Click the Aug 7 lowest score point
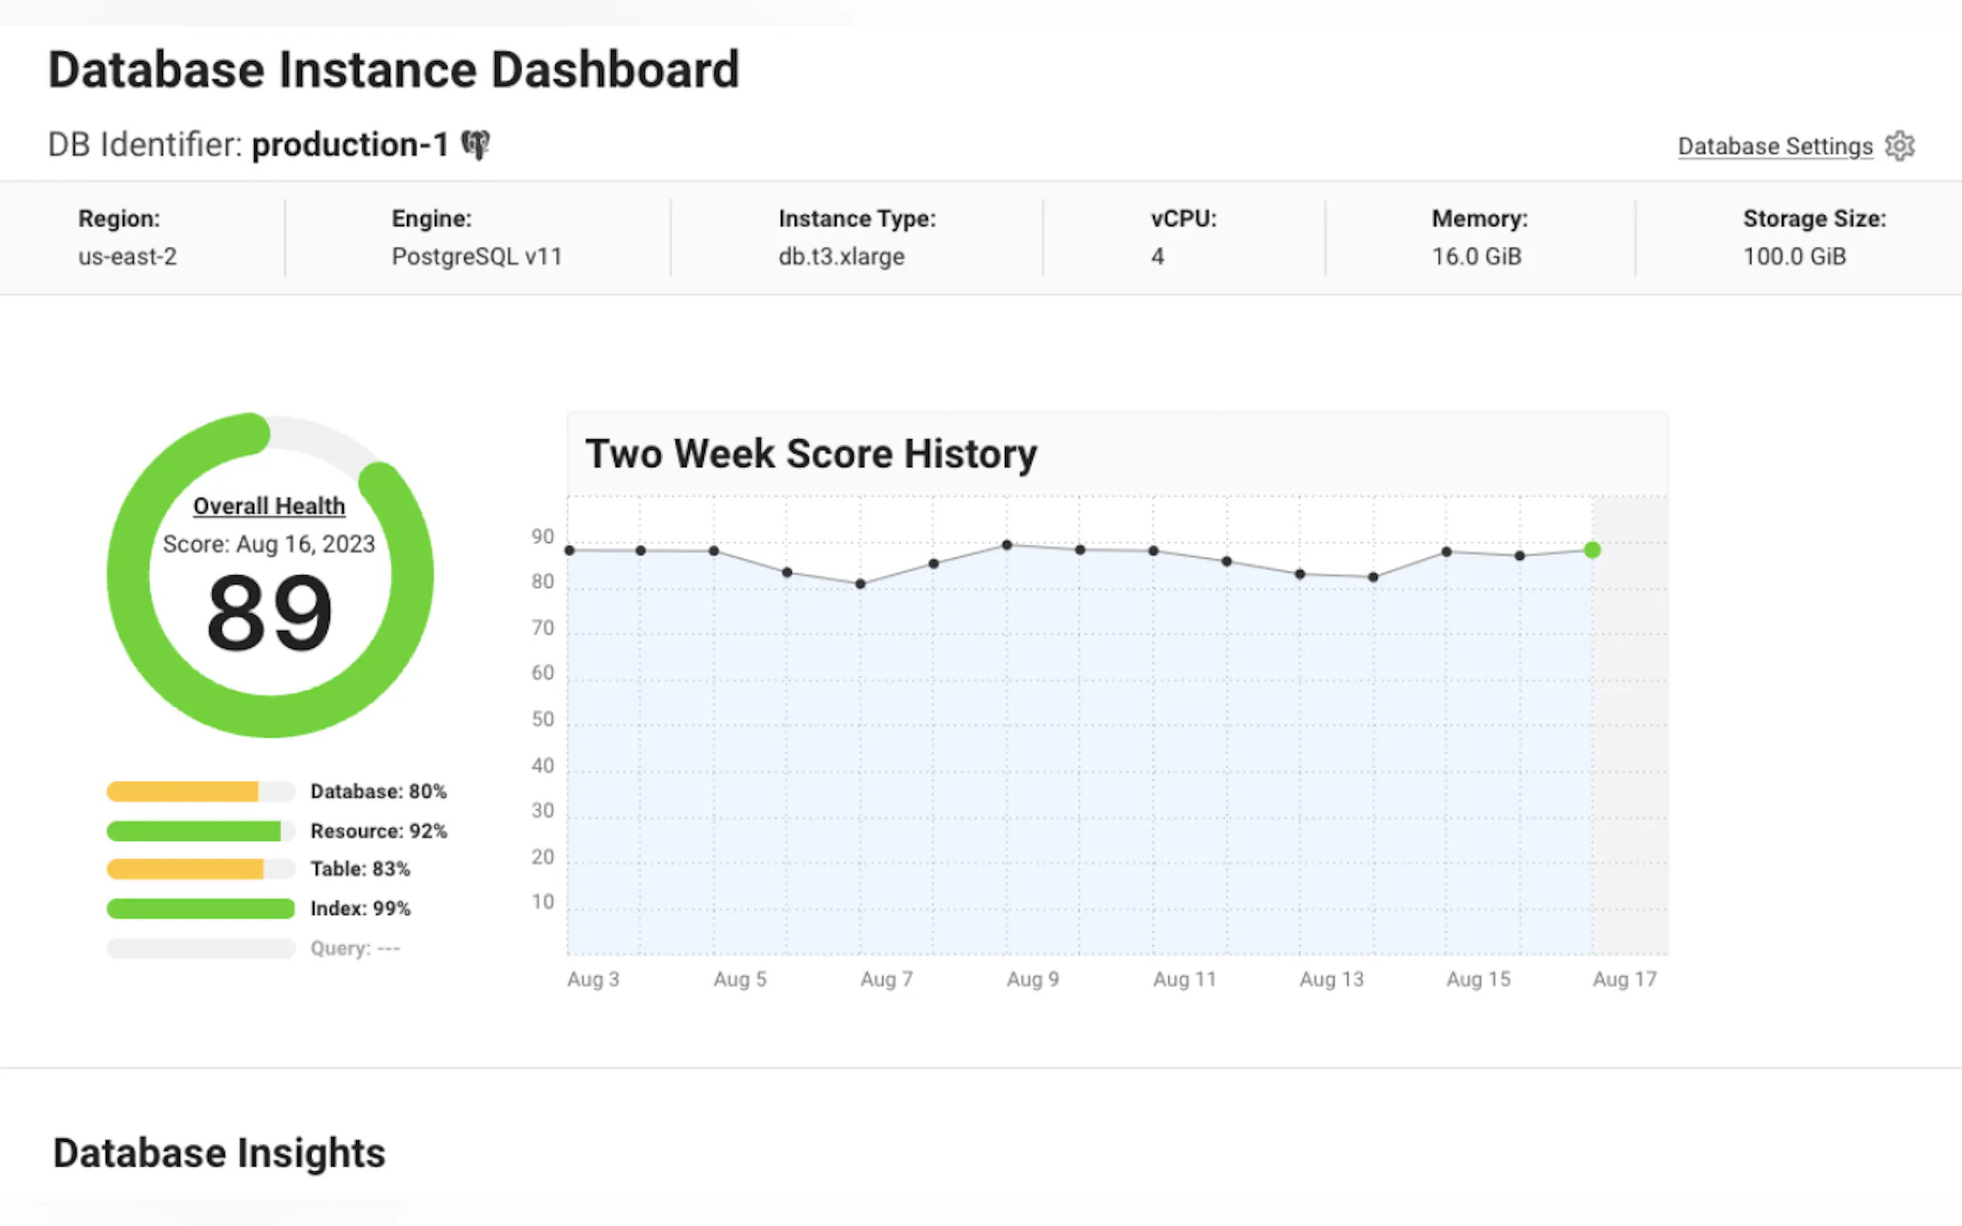The width and height of the screenshot is (1962, 1226). click(860, 584)
